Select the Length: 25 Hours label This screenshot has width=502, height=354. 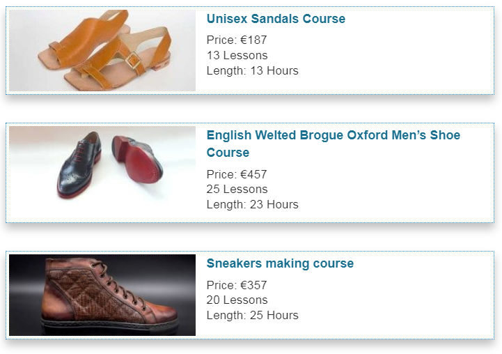pos(252,315)
